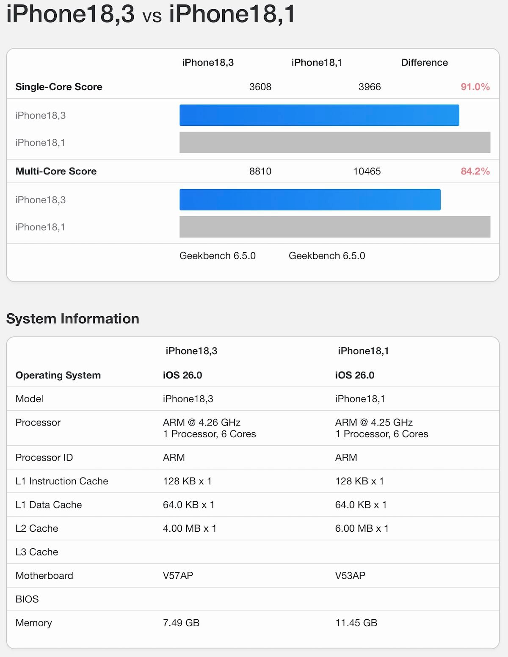This screenshot has width=508, height=657.
Task: Click 64.0 KB x 1 in iPhone18,3 column
Action: 188,505
